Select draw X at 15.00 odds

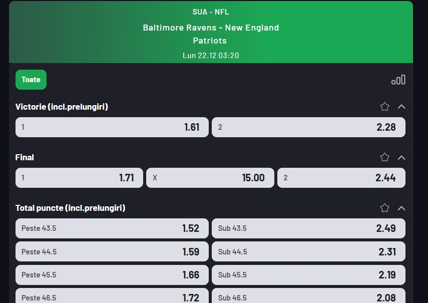click(210, 177)
